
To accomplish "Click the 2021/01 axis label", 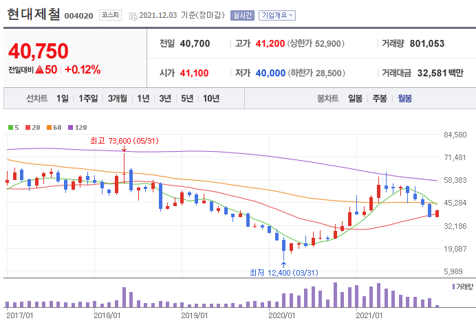I will click(369, 315).
